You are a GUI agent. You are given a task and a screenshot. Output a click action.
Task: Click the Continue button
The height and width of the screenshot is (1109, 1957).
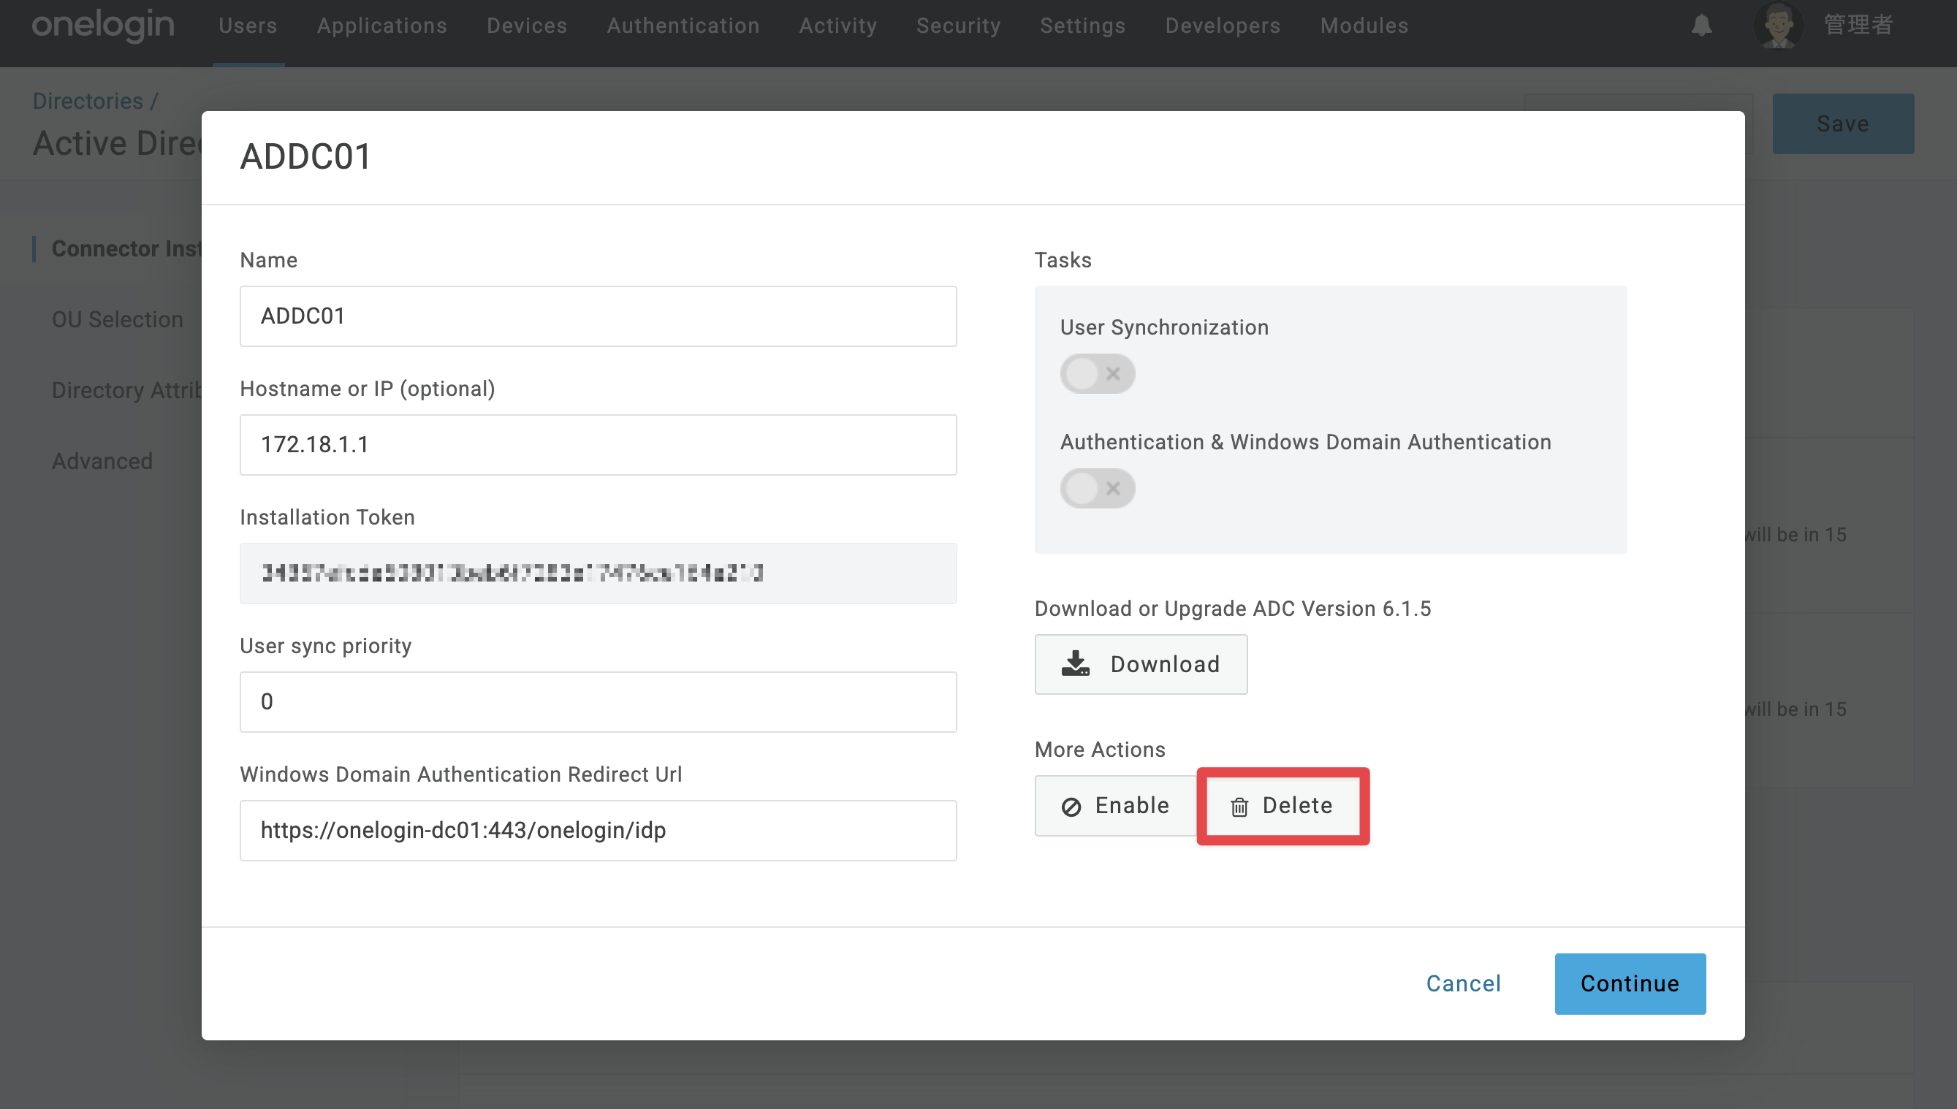[x=1630, y=983]
